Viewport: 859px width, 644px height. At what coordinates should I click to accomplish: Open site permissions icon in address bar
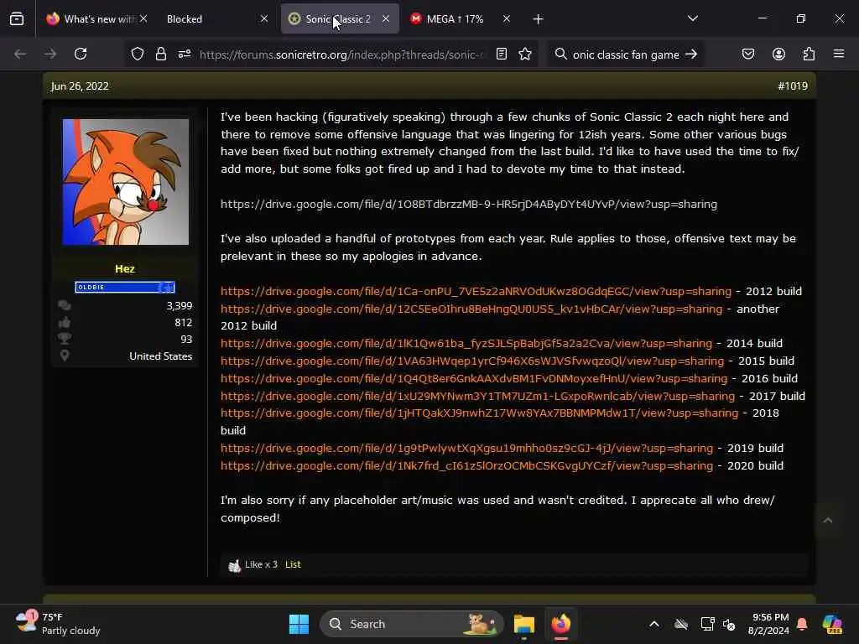pos(184,54)
